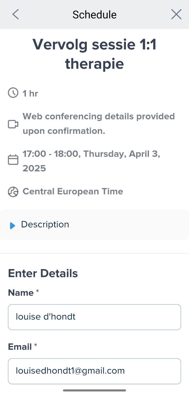Focus the Name input field

[94, 317]
